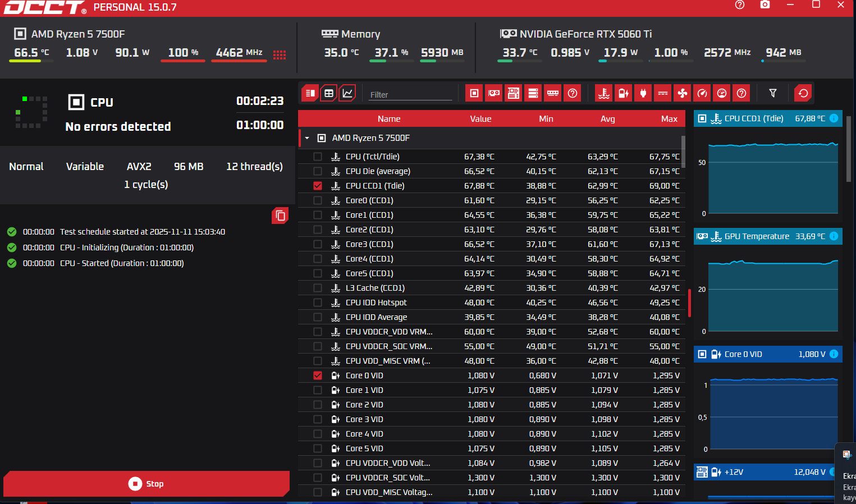
Task: Switch to the graph view icon
Action: pos(348,93)
